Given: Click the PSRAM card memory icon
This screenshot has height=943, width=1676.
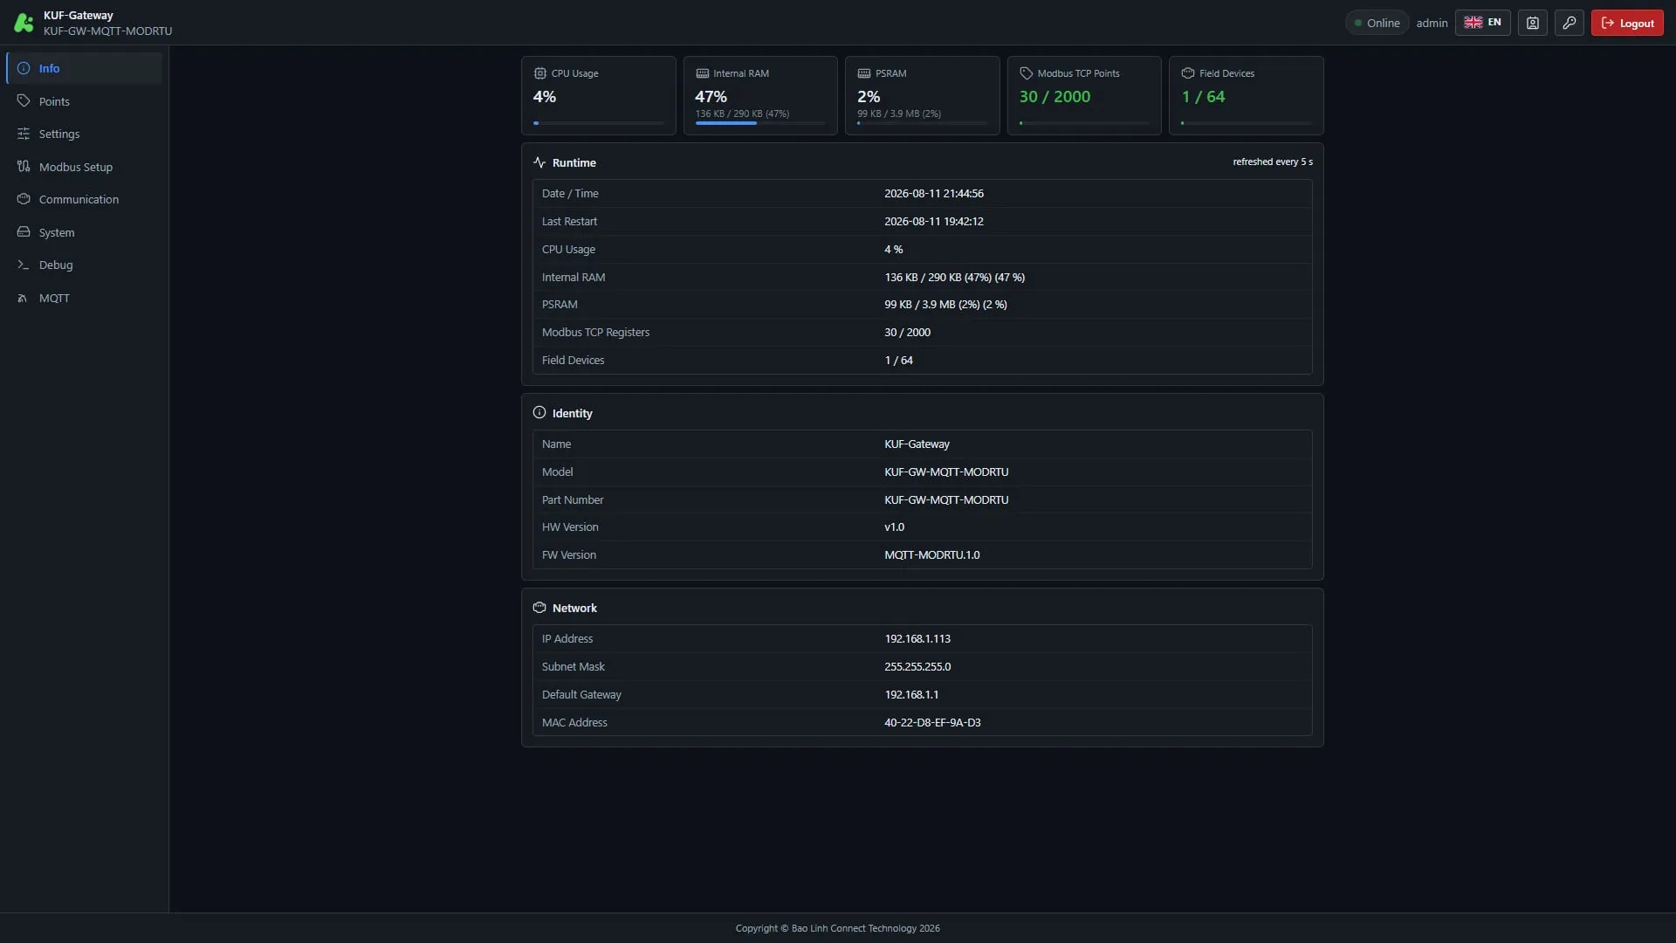Looking at the screenshot, I should pos(864,73).
